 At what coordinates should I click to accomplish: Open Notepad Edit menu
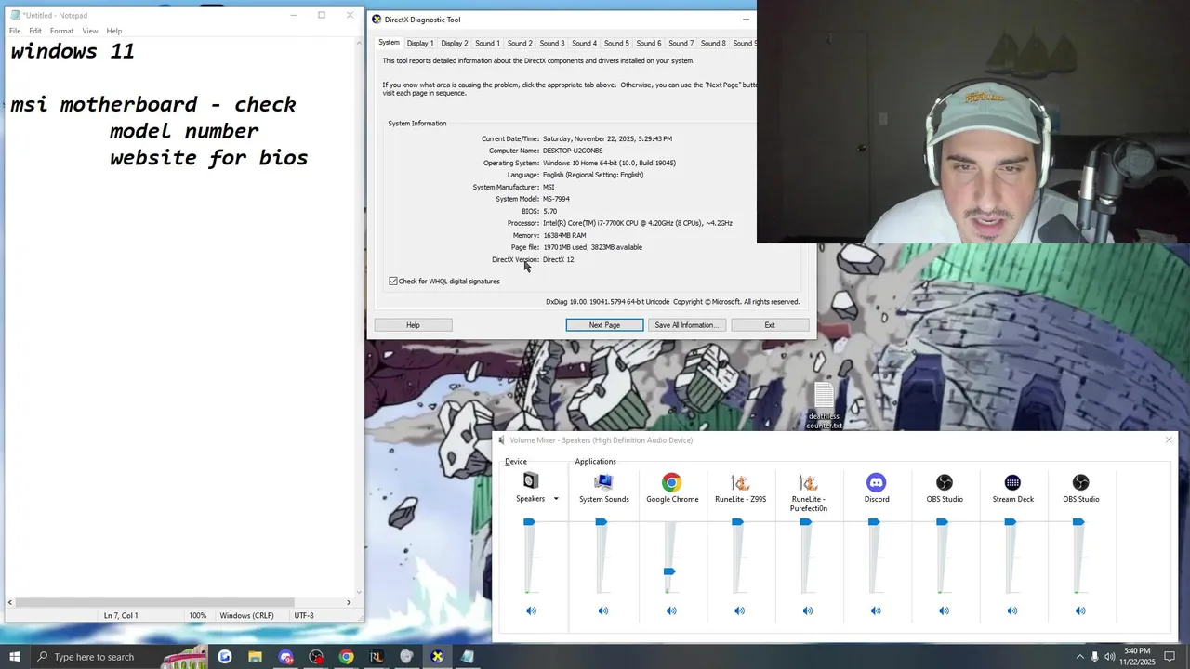pyautogui.click(x=35, y=31)
